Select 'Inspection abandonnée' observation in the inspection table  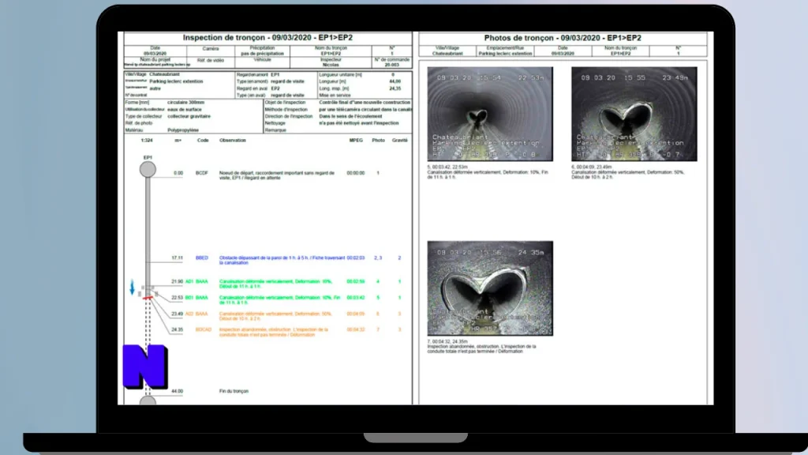click(x=274, y=333)
